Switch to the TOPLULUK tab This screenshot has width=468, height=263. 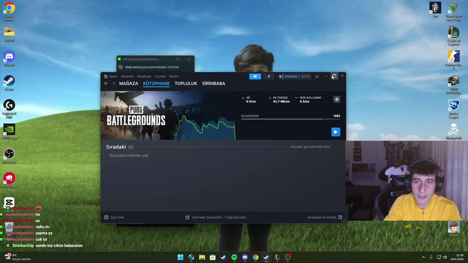coord(186,83)
